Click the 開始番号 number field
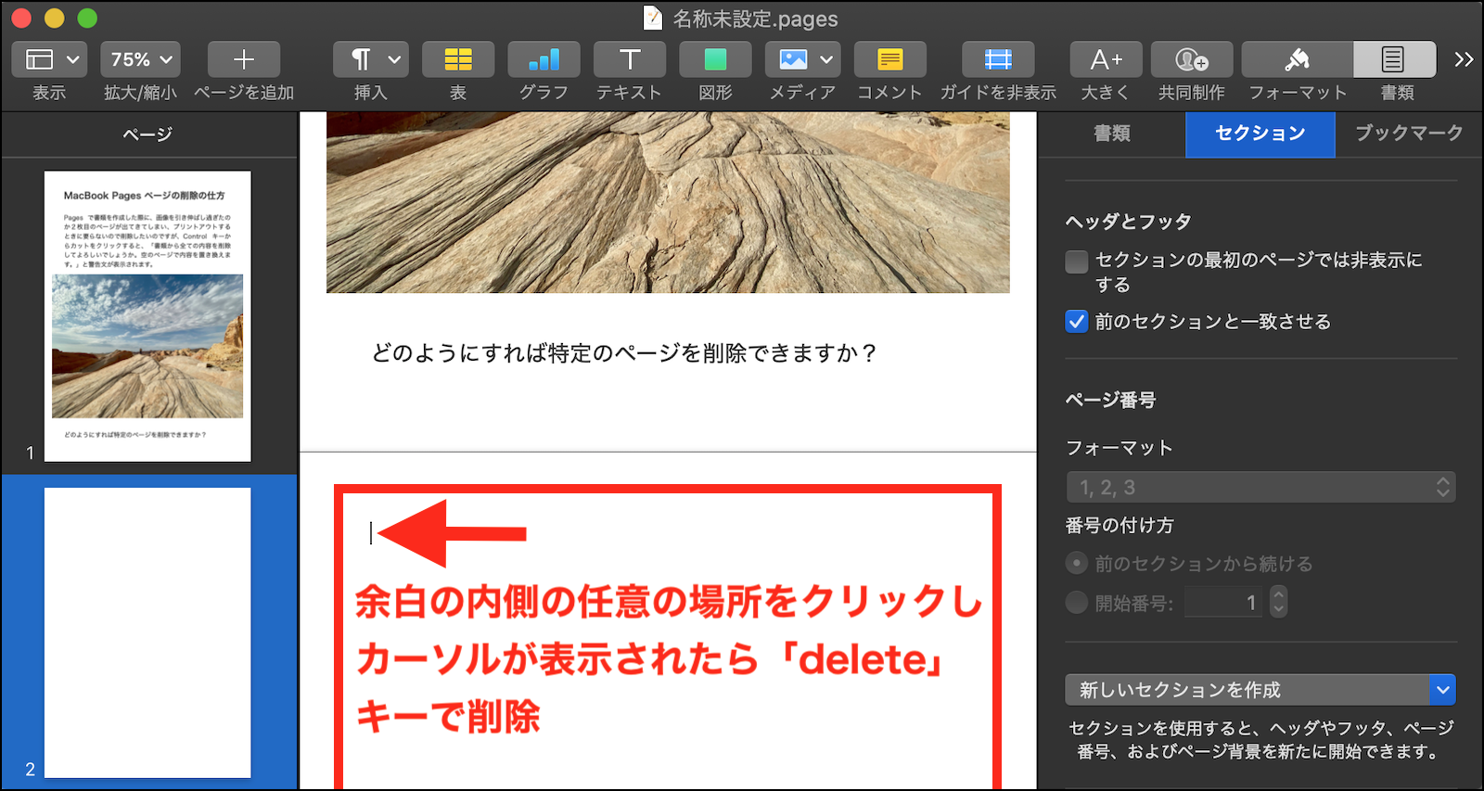The image size is (1484, 791). point(1223,603)
